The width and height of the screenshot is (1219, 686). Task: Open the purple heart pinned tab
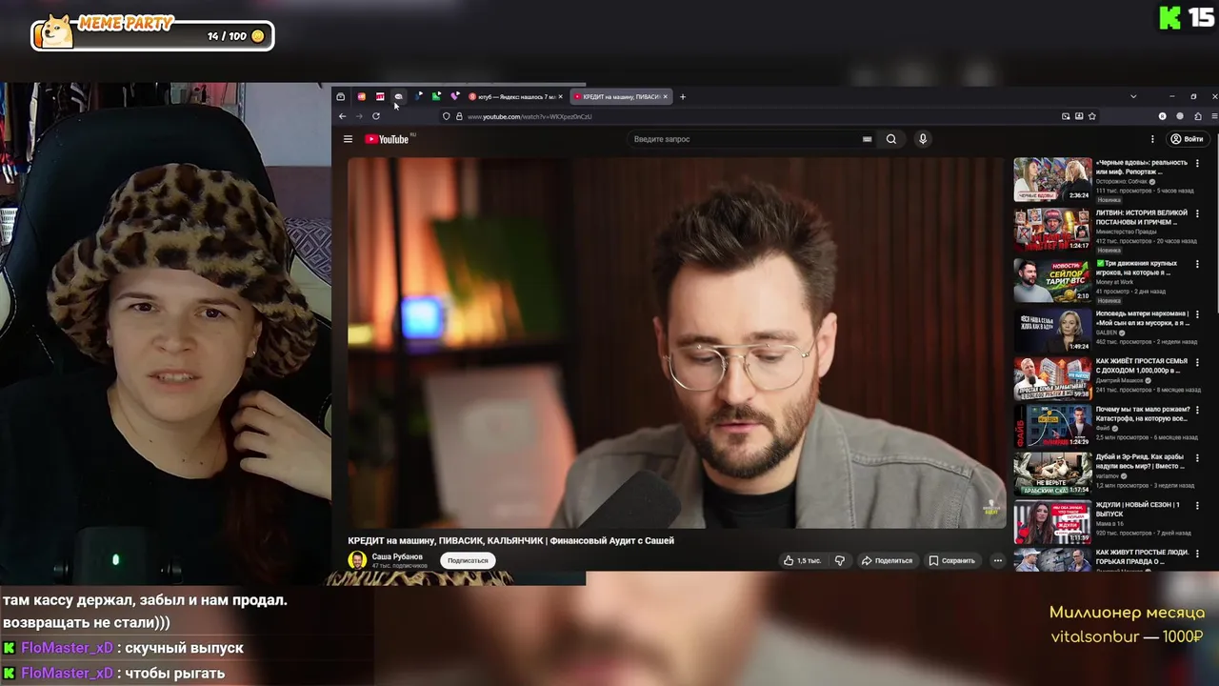tap(455, 96)
